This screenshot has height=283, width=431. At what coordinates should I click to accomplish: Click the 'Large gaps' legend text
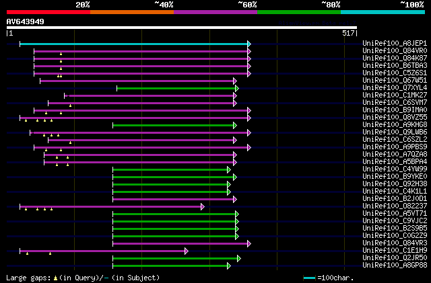(x=28, y=278)
